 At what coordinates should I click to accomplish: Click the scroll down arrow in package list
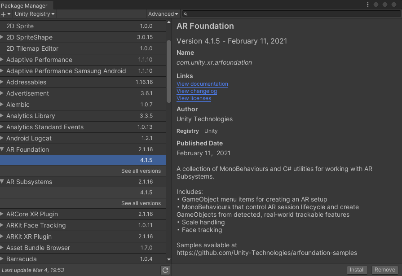coord(169,259)
